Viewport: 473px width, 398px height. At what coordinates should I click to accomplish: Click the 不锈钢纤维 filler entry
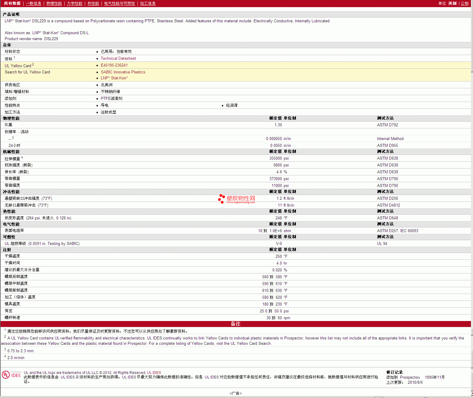point(110,92)
